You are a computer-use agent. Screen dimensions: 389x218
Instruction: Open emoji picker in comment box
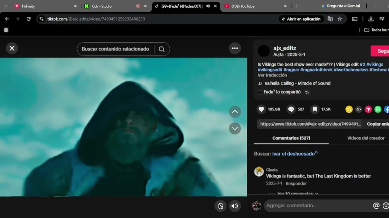click(x=386, y=206)
